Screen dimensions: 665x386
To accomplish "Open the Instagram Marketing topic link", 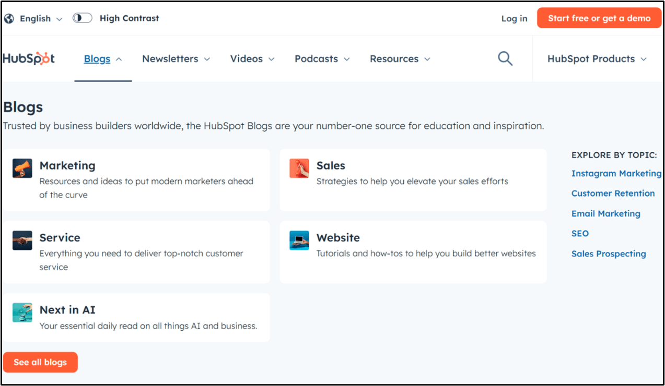I will coord(616,173).
